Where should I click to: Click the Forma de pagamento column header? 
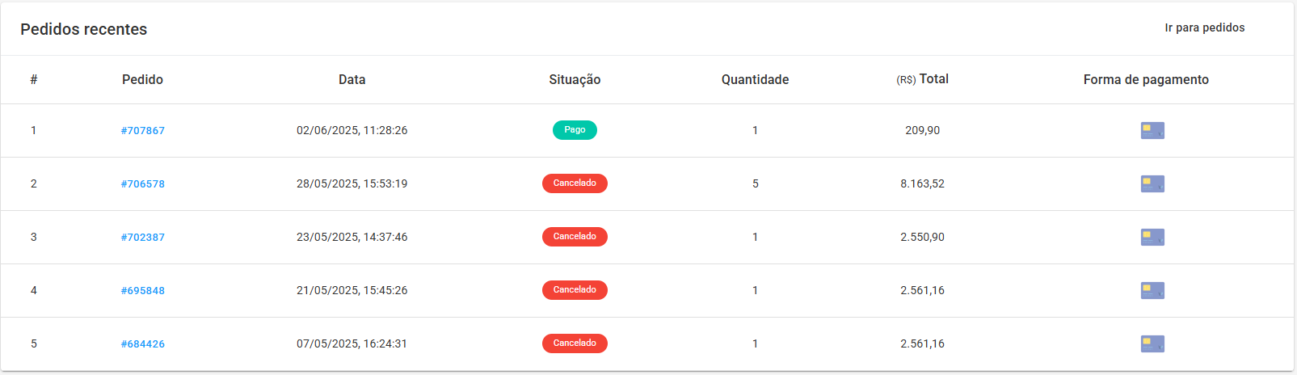(1146, 79)
